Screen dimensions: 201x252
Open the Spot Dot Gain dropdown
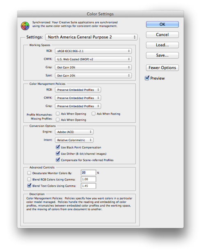click(93, 76)
